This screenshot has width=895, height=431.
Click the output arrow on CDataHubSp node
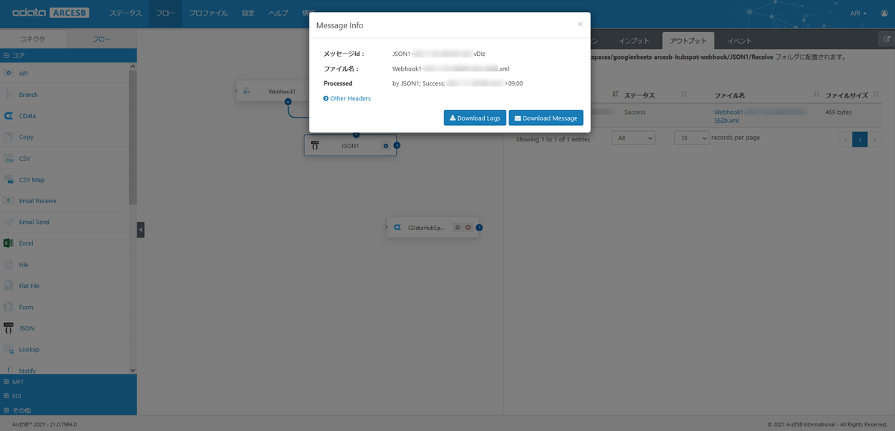(480, 227)
